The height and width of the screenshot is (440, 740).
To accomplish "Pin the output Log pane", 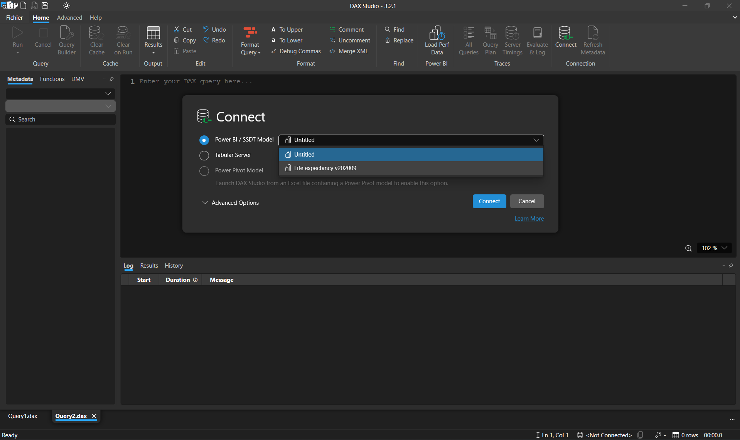I will pos(731,265).
